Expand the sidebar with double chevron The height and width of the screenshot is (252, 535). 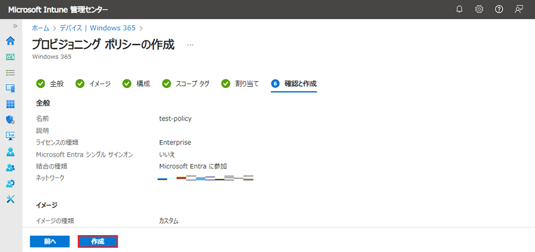tap(15, 26)
